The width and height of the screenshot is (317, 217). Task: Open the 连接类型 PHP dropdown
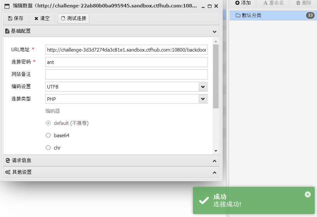tap(203, 99)
